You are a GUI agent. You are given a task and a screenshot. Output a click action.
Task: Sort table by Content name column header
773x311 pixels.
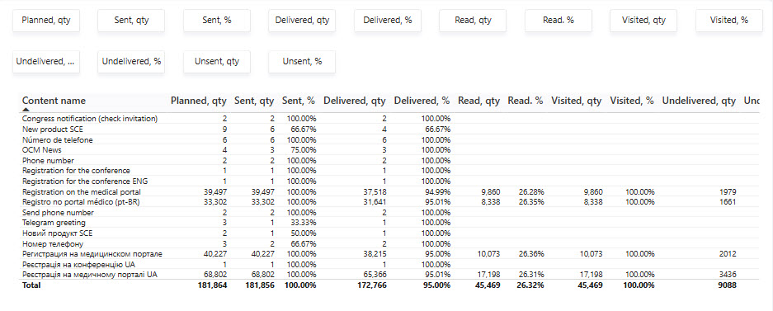pyautogui.click(x=54, y=101)
